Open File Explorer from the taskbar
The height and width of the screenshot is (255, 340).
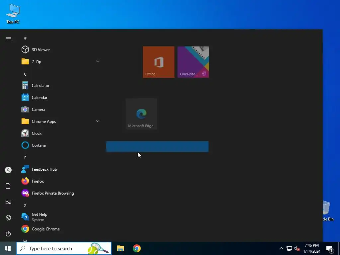pyautogui.click(x=120, y=248)
